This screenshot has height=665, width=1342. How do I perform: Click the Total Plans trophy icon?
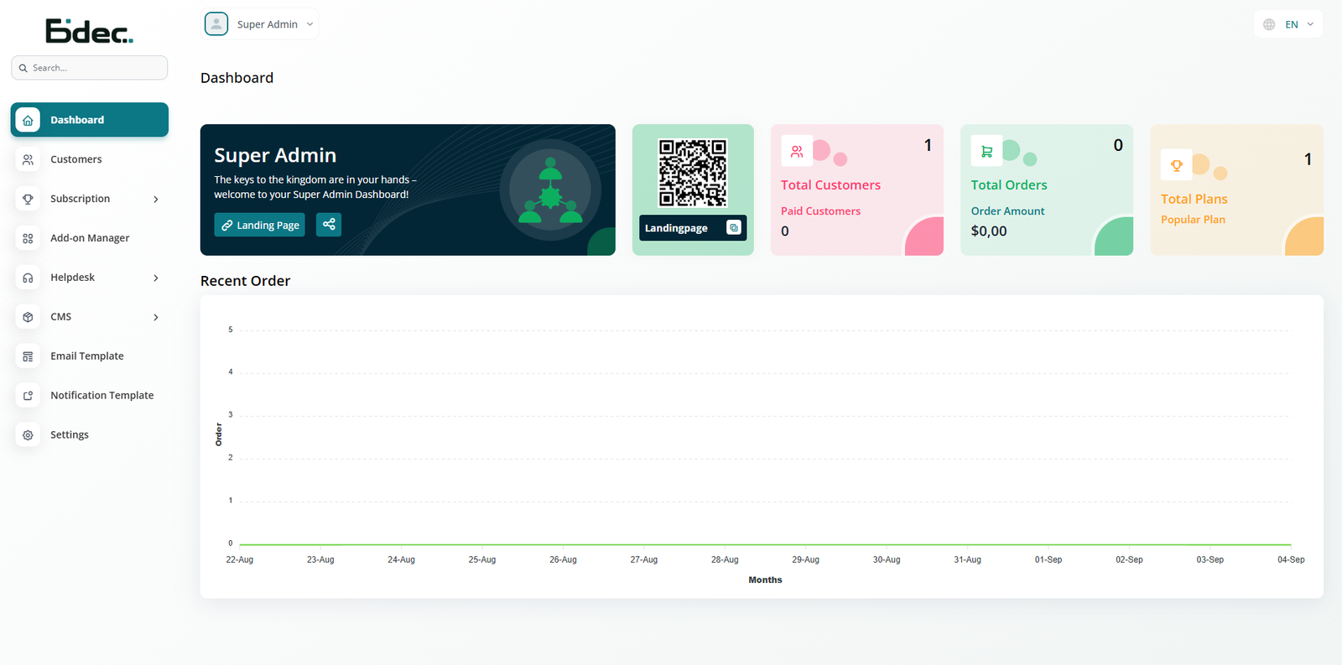(1176, 165)
